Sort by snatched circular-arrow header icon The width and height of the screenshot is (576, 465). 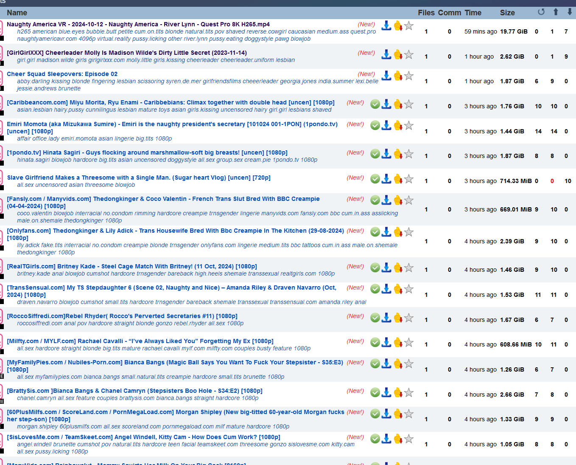[x=541, y=12]
